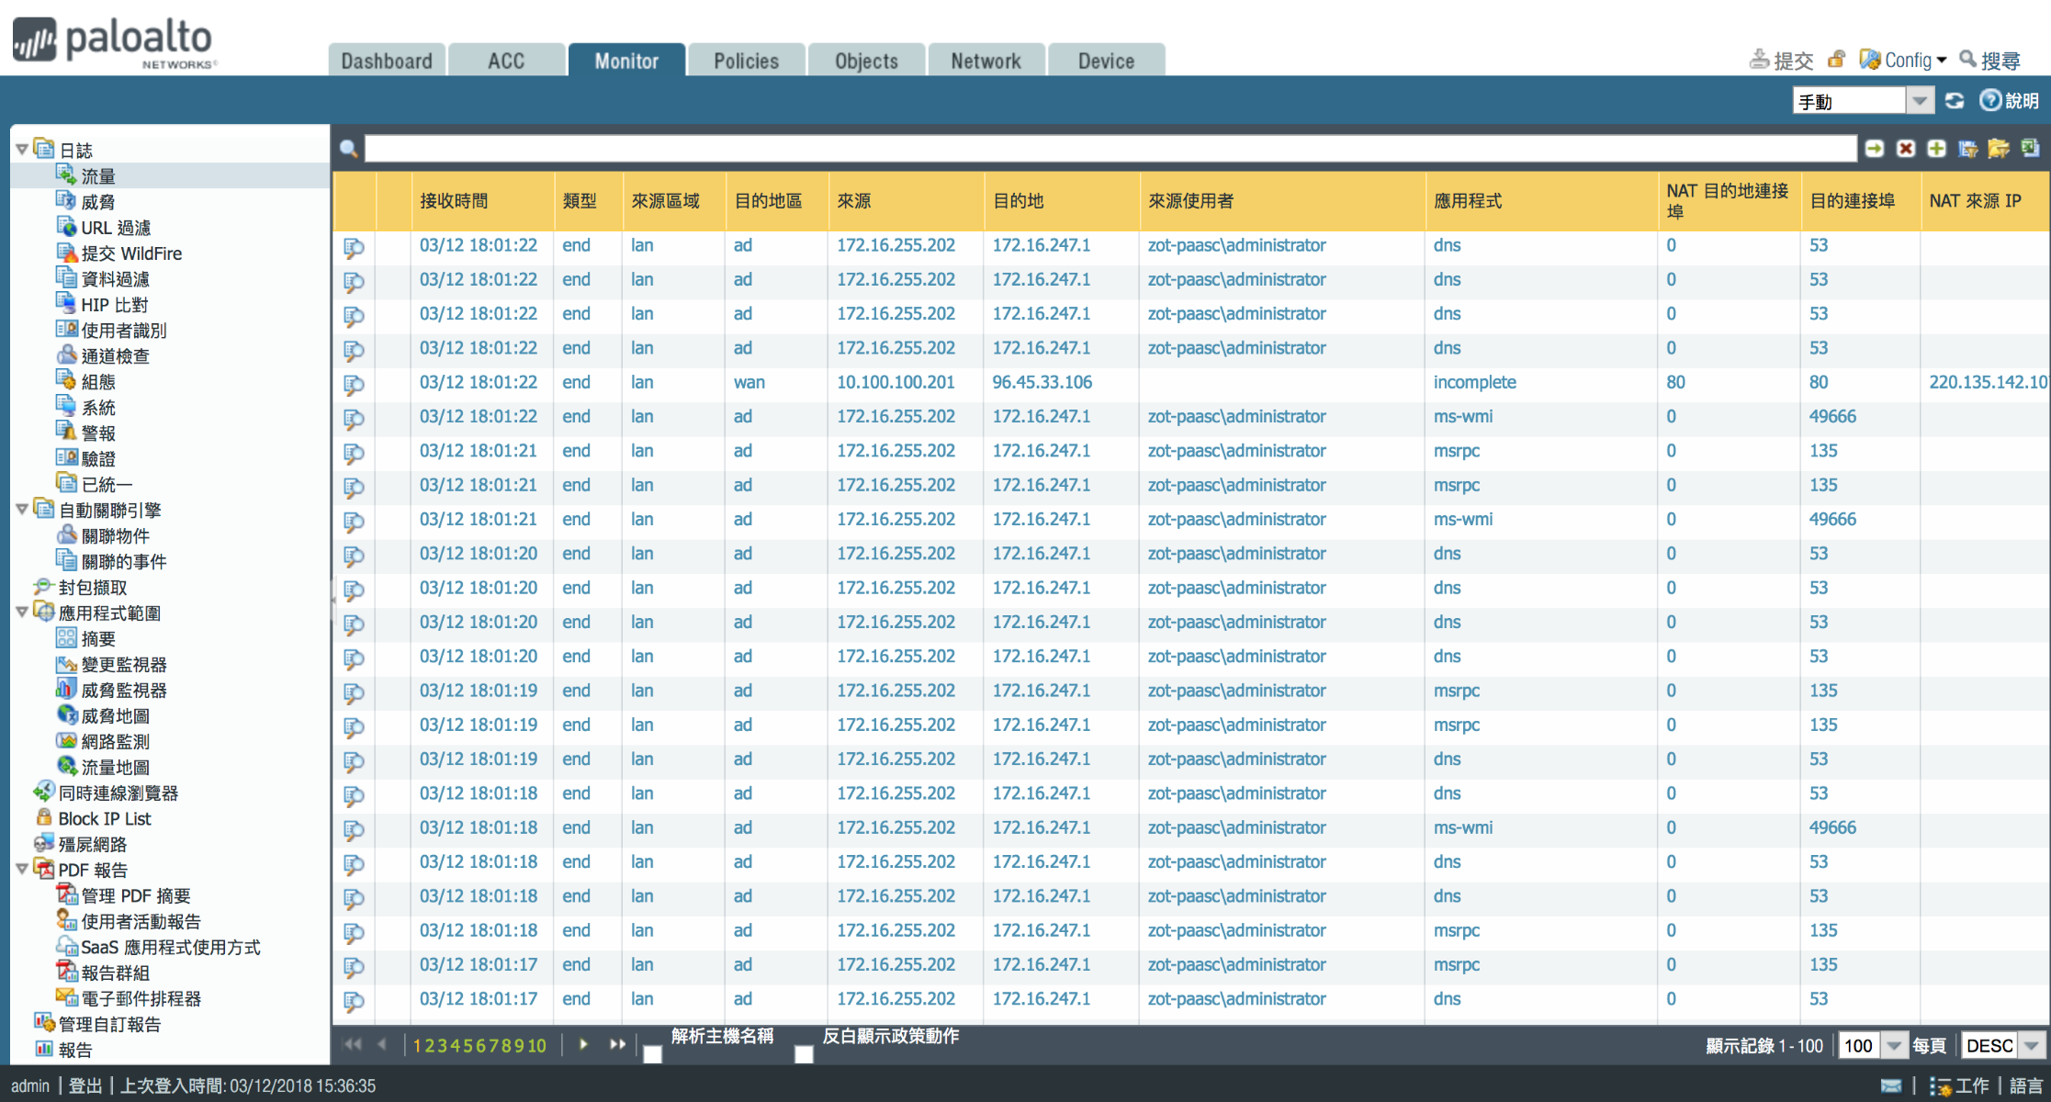
Task: Open the Config dropdown menu
Action: [x=1902, y=60]
